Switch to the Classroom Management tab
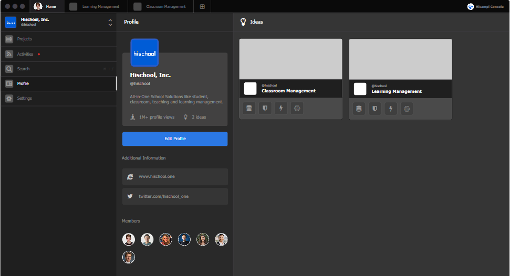 [165, 7]
